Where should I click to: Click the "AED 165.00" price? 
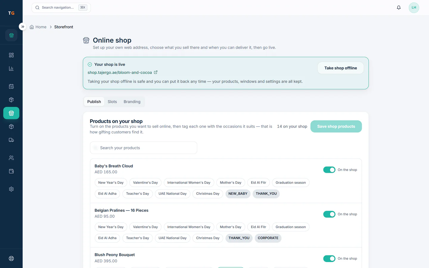click(106, 172)
